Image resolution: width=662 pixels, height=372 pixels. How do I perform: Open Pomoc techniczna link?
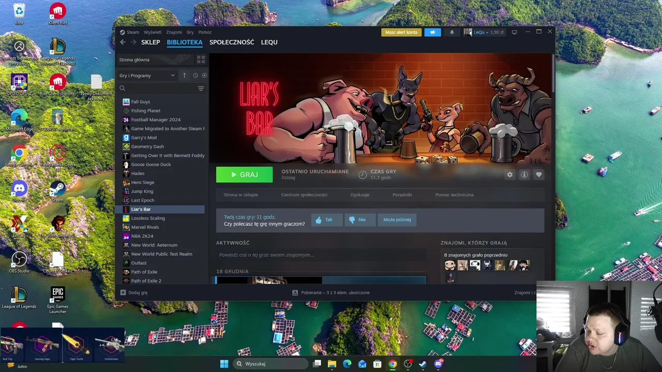[454, 195]
